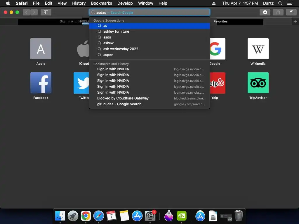Viewport: 299px width, 224px height.
Task: Click the eject icon in menu bar
Action: (x=214, y=3)
